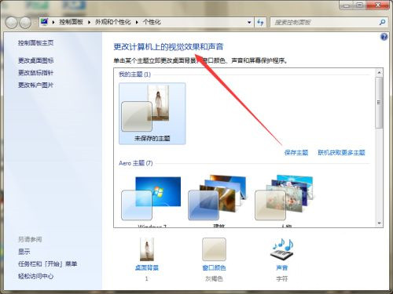Click the theme list scrollbar thumb

point(379,103)
